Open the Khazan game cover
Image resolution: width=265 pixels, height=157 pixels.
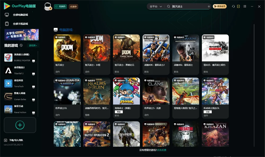215,134
